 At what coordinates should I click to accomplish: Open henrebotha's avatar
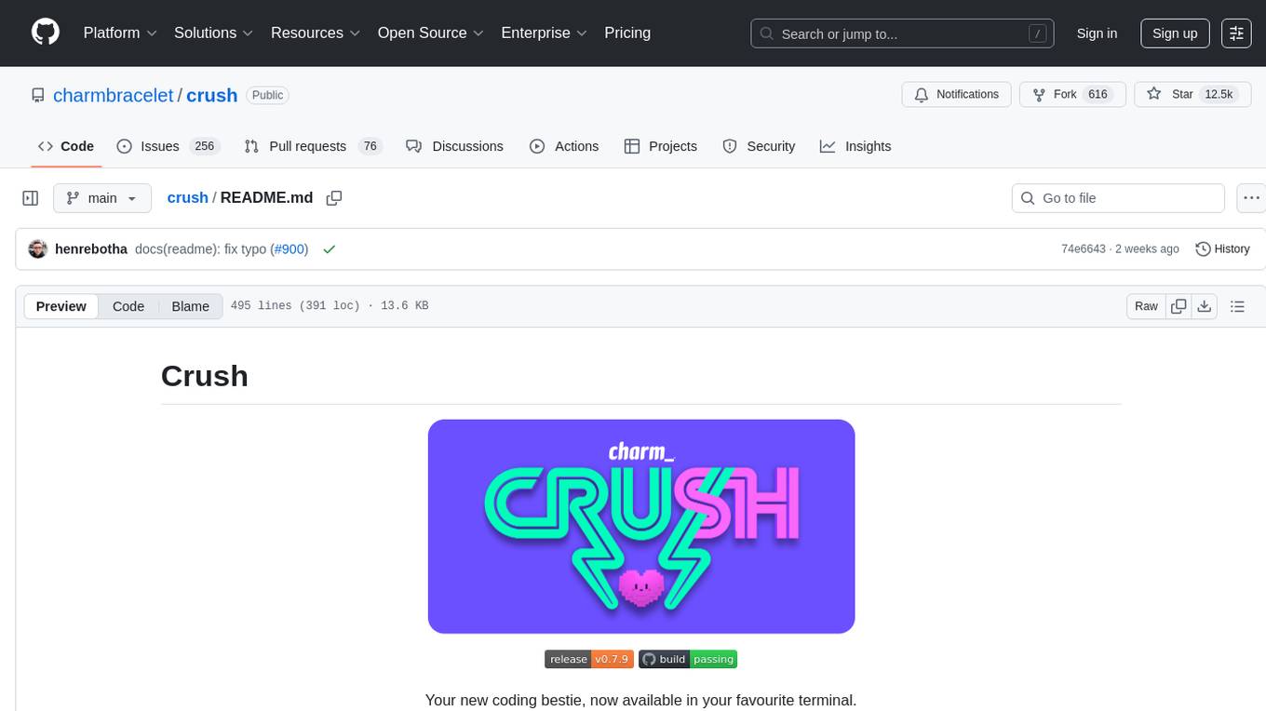coord(38,249)
